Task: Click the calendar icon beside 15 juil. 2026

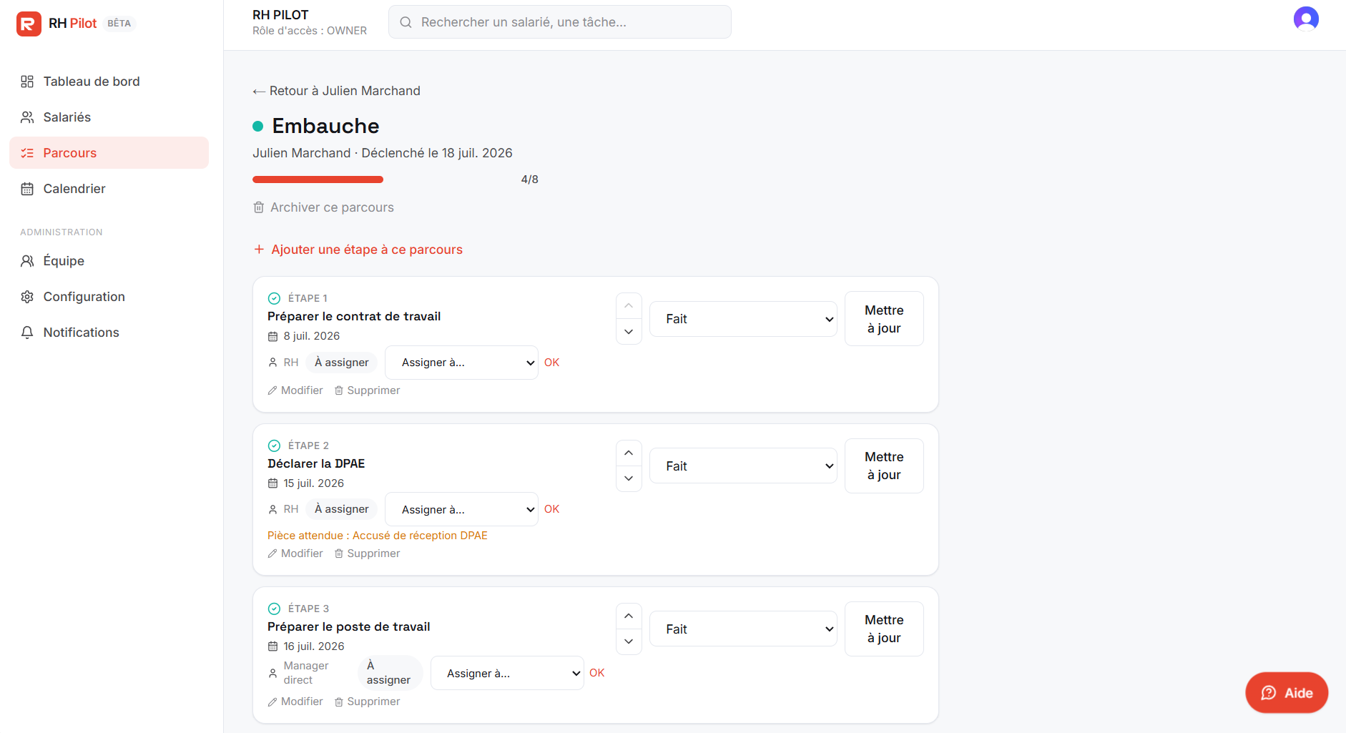Action: [x=272, y=483]
